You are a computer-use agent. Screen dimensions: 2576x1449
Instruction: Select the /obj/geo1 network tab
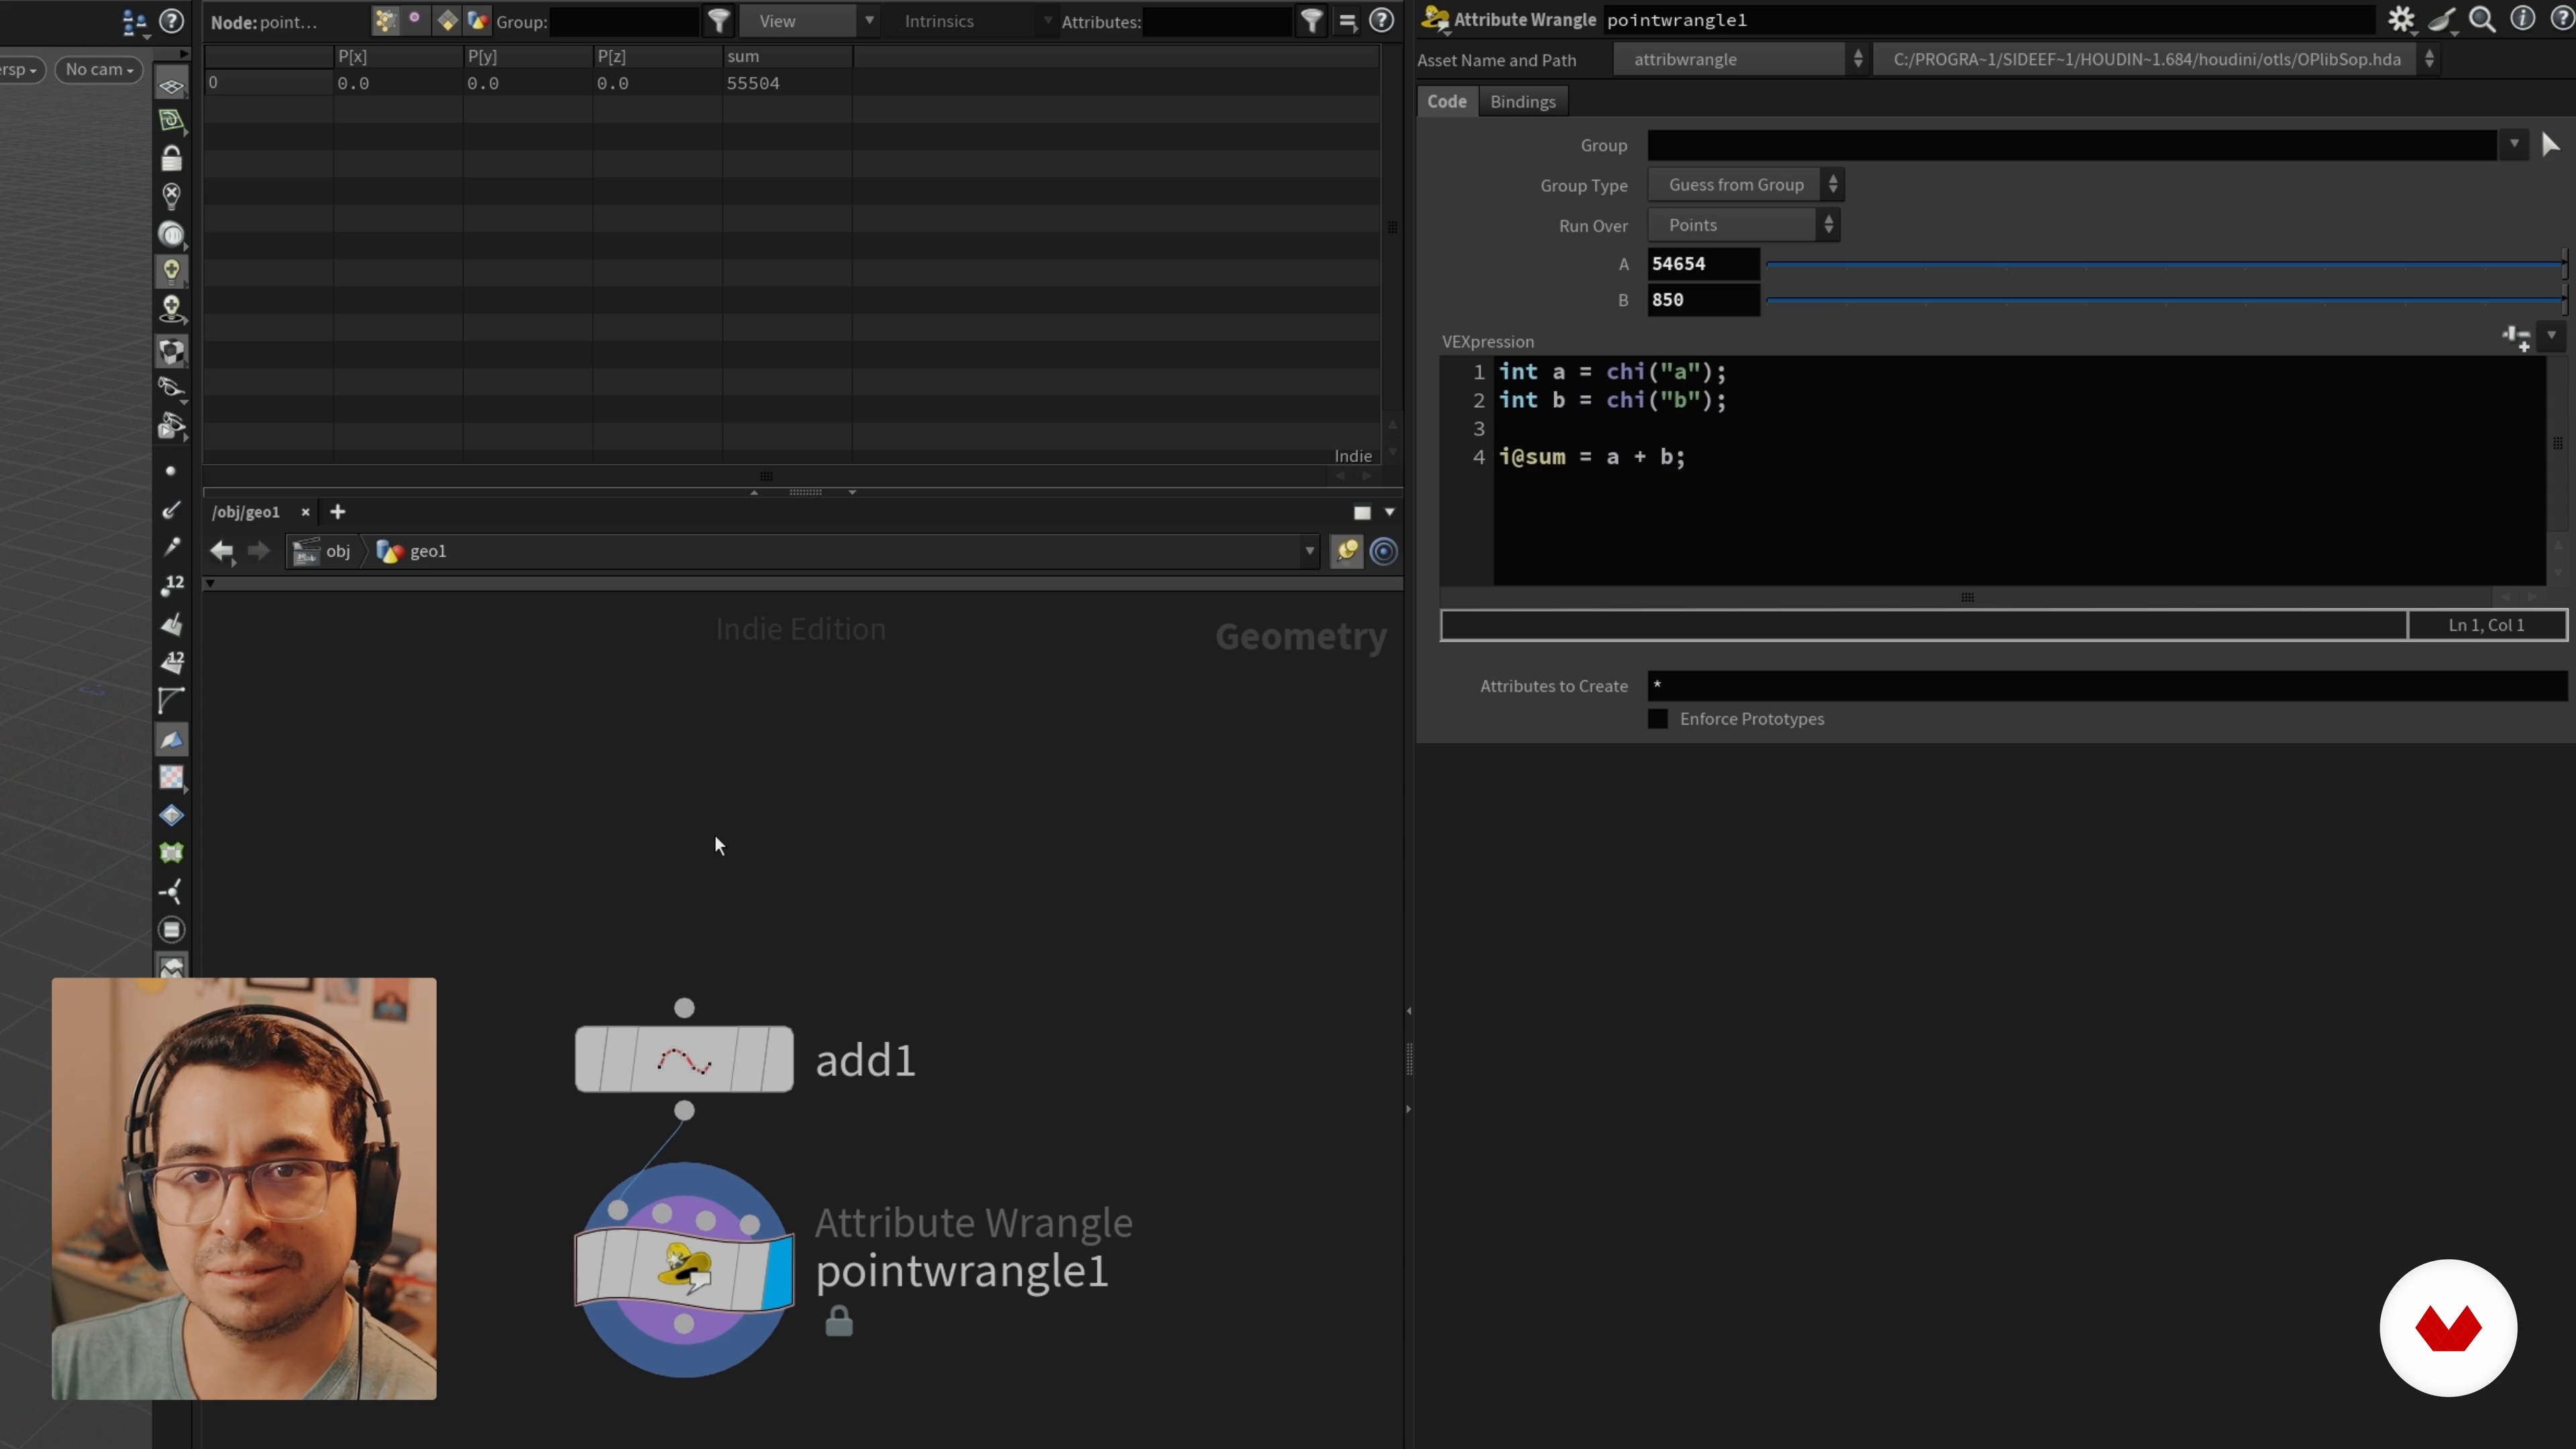coord(246,512)
